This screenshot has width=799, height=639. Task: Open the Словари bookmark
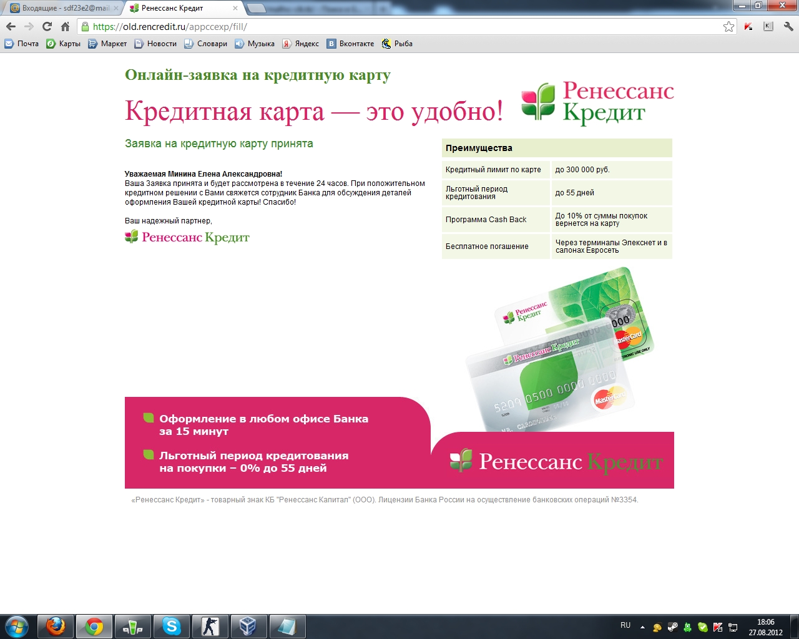[205, 44]
